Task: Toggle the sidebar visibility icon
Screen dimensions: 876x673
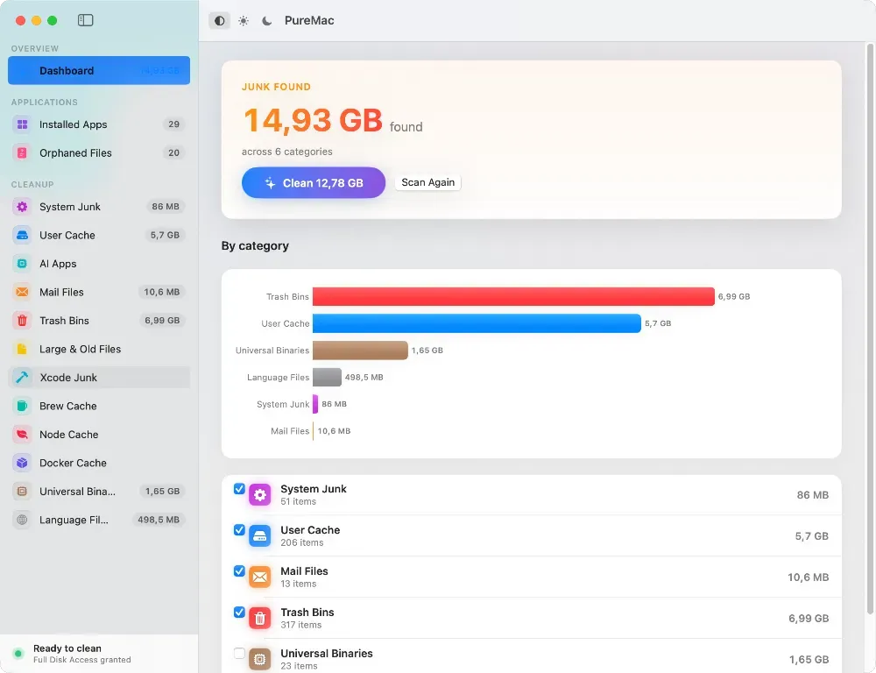Action: point(86,21)
